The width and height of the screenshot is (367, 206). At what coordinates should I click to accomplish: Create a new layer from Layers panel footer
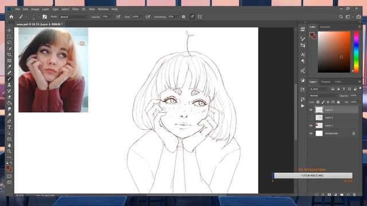click(348, 195)
